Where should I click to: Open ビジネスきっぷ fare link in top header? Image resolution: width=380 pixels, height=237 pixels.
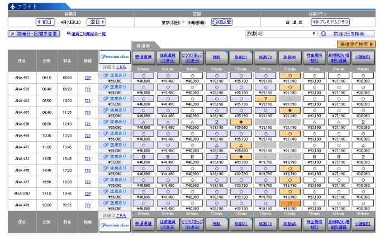(192, 57)
